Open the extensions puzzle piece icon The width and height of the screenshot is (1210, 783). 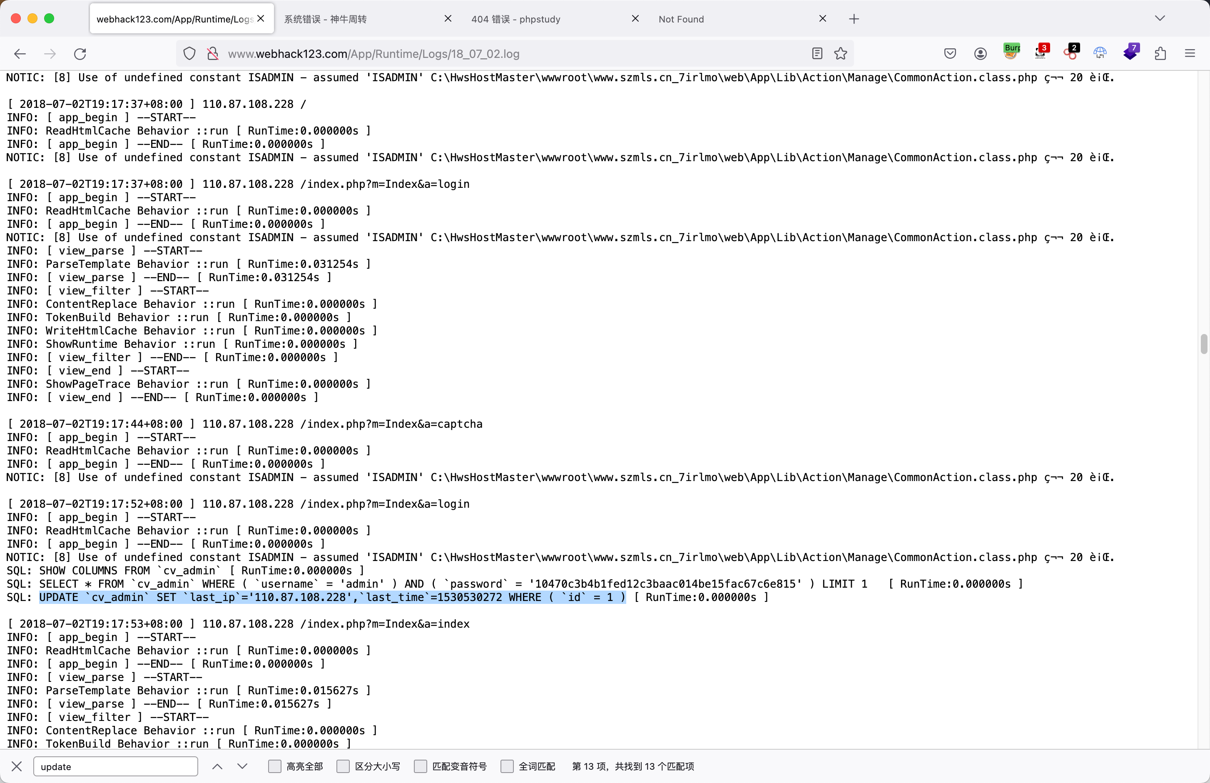(x=1160, y=53)
